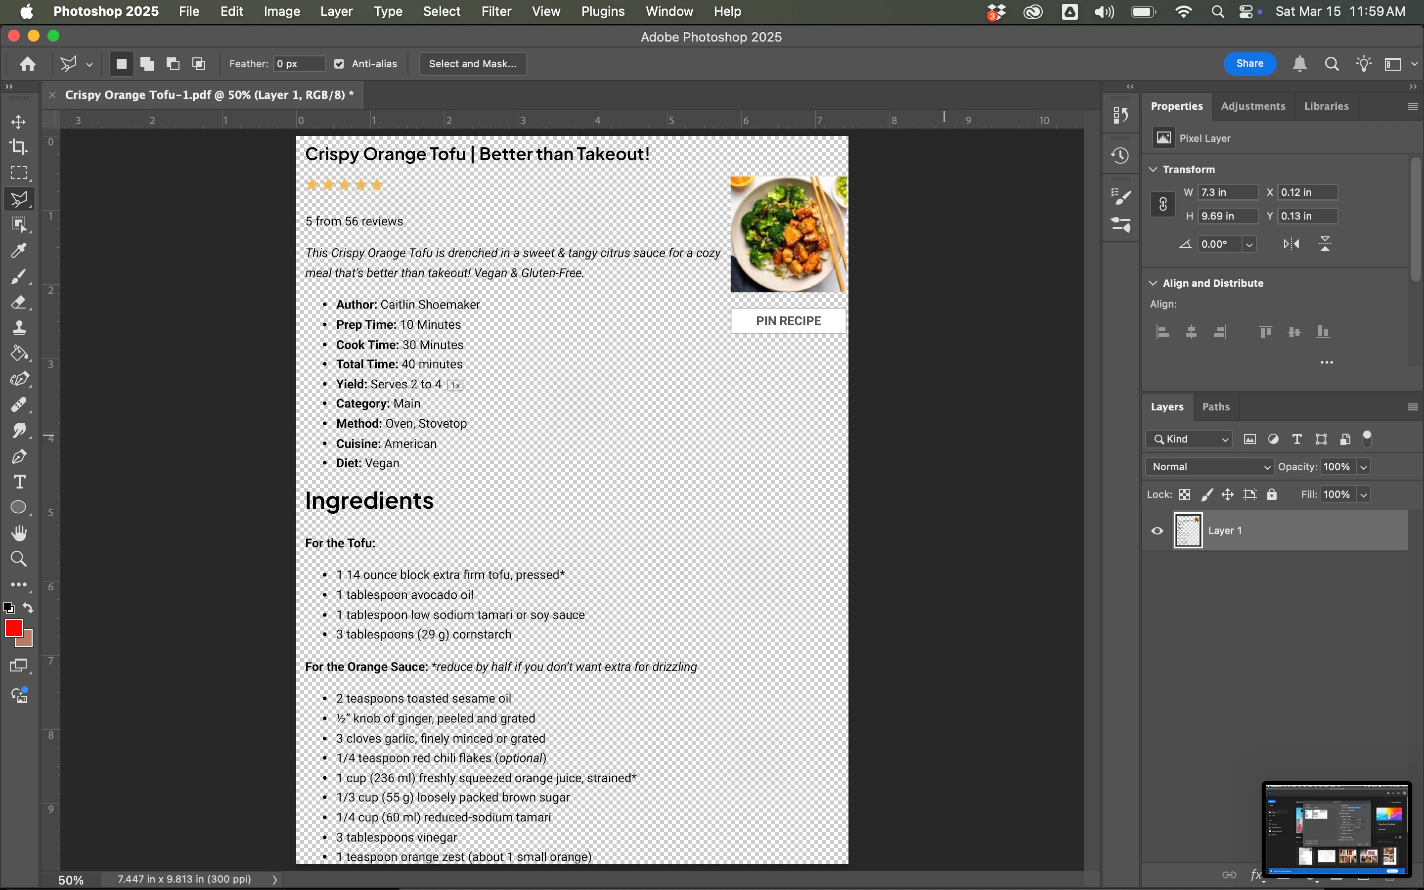Click the blue Share button
The width and height of the screenshot is (1424, 890).
point(1249,64)
